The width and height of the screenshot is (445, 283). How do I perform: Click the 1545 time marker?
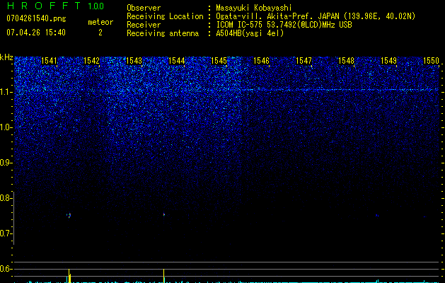click(x=219, y=61)
